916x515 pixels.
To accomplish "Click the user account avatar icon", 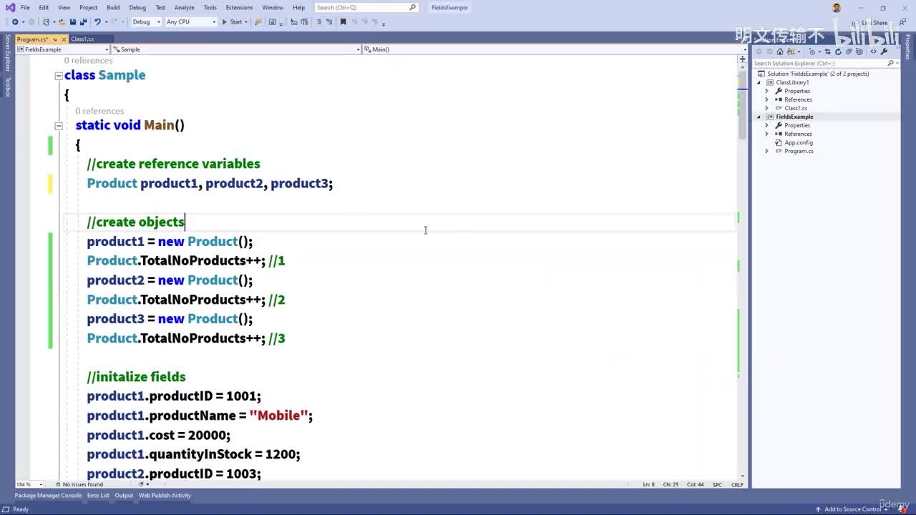I will (837, 8).
